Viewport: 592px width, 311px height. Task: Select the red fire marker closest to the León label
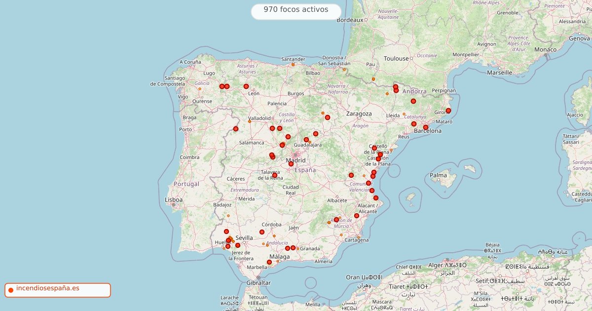(x=246, y=86)
